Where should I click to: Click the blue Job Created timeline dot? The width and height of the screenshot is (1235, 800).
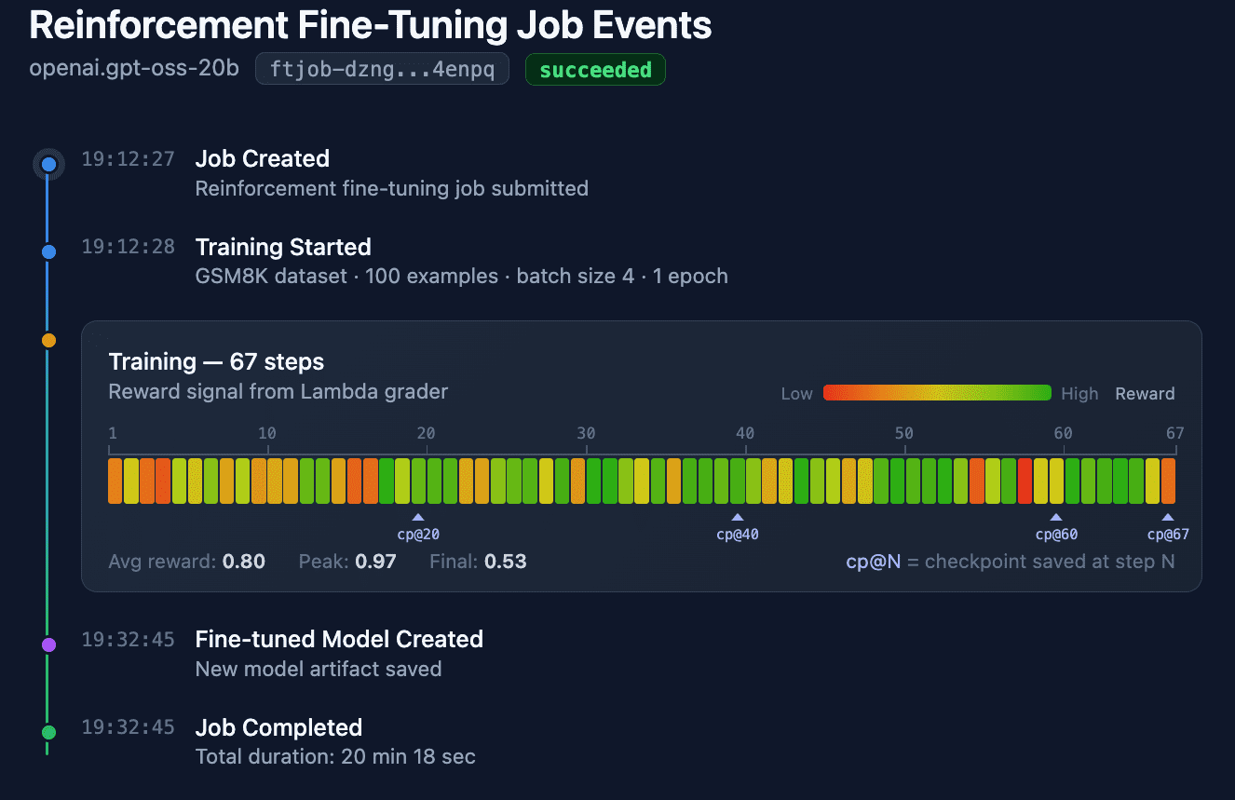coord(48,165)
